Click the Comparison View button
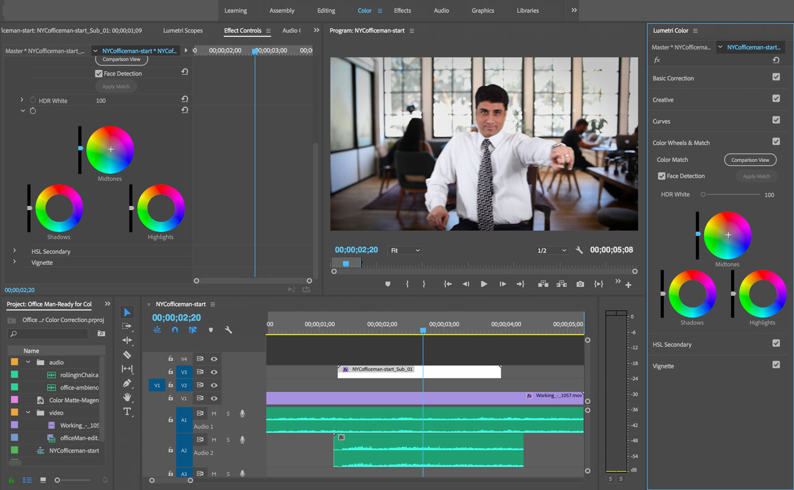Image resolution: width=794 pixels, height=490 pixels. tap(750, 159)
